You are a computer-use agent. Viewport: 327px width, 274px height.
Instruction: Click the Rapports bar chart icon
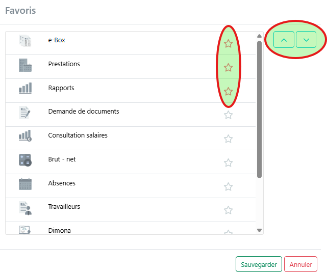pos(25,89)
